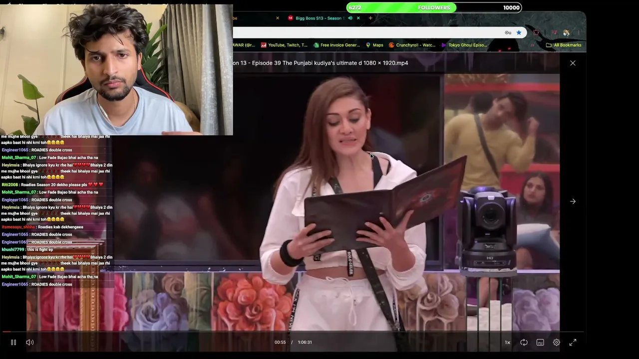Toggle the subtitles icon in player
639x359 pixels.
tap(540, 342)
